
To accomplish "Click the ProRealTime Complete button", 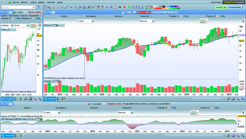I will tap(234, 2).
